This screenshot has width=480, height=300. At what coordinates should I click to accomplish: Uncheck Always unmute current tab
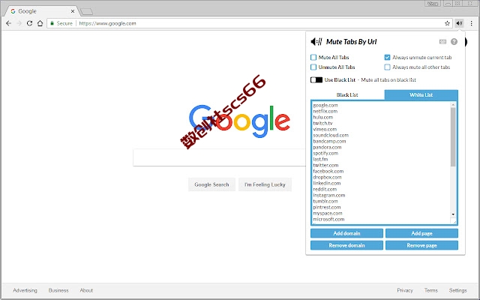coord(387,57)
